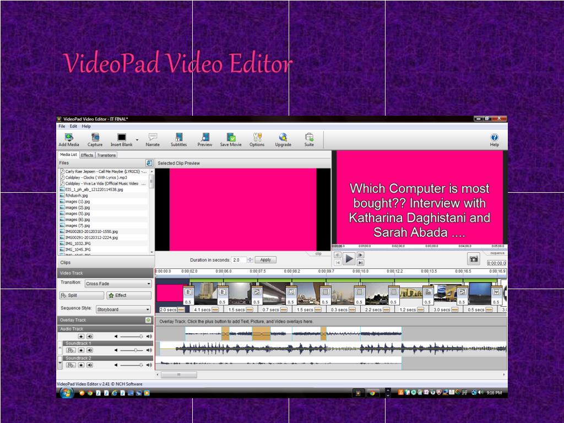
Task: Step forward one frame in the preview
Action: (x=360, y=255)
